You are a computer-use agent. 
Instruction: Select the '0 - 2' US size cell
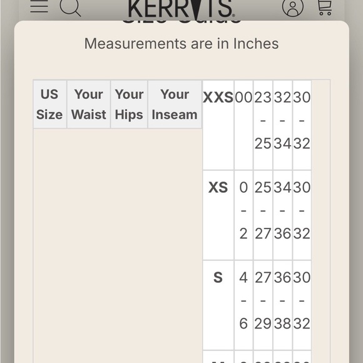pos(244,215)
